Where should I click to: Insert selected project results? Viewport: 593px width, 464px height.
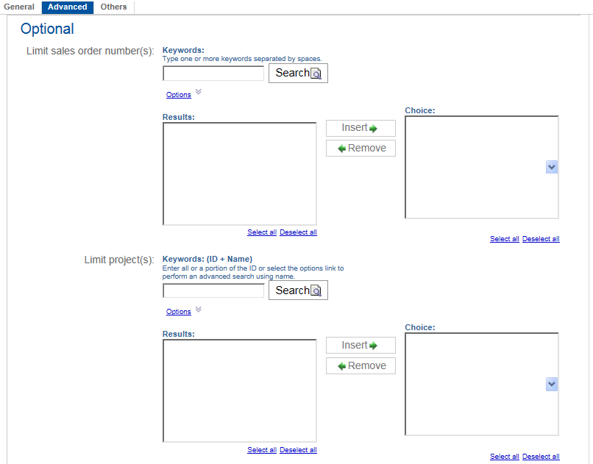pos(361,346)
